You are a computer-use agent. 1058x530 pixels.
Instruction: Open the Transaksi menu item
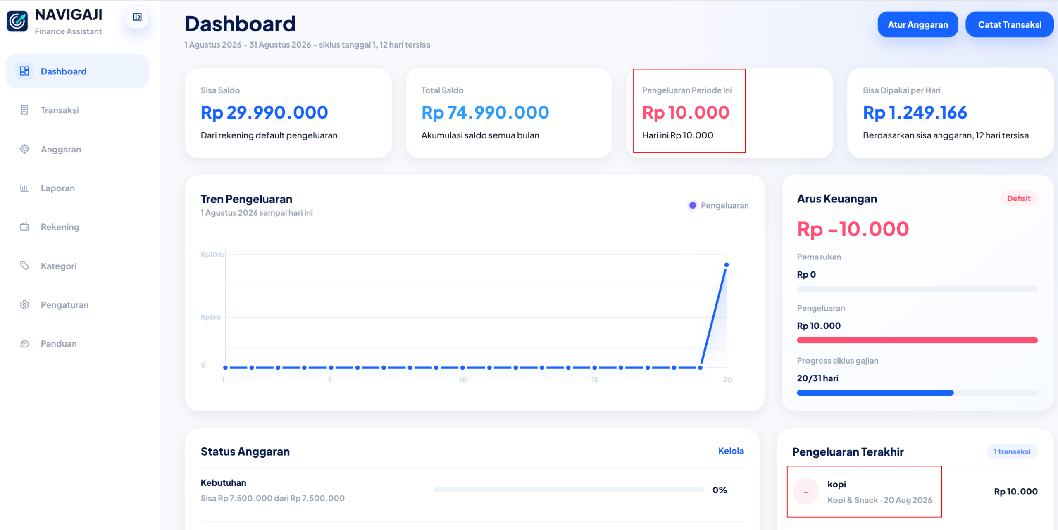pyautogui.click(x=77, y=110)
